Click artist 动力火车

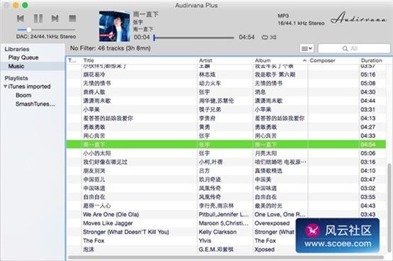(x=210, y=84)
